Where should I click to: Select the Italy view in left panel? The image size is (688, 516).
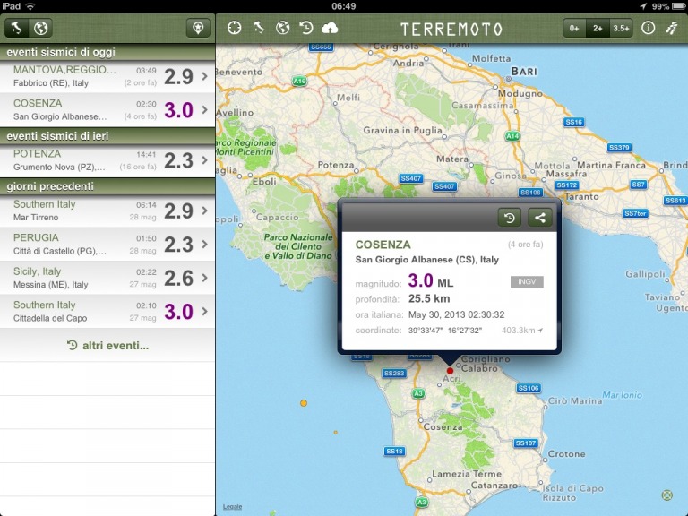(17, 28)
